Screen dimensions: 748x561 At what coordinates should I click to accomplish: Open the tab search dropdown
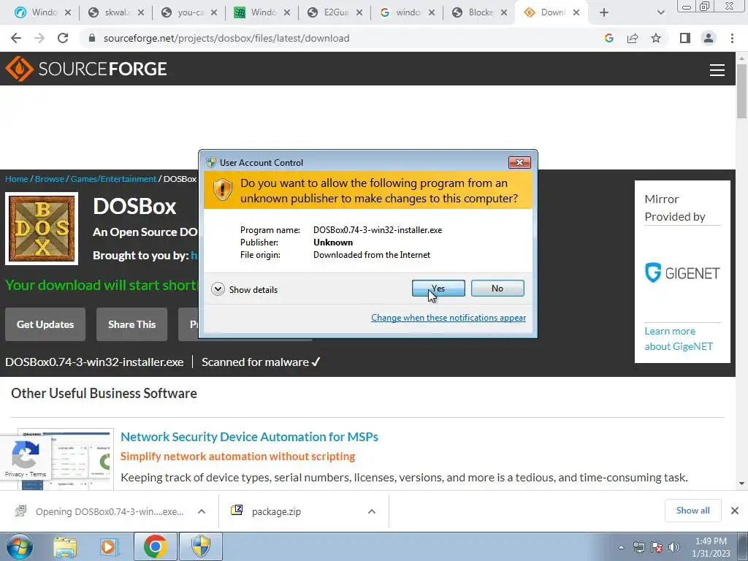pyautogui.click(x=660, y=12)
